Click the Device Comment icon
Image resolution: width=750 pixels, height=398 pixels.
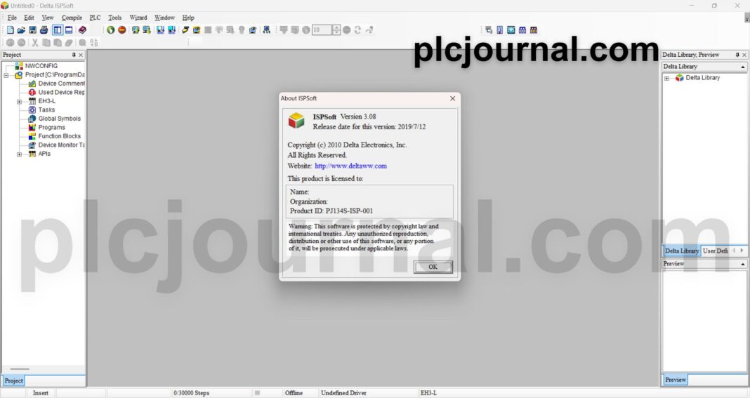click(x=32, y=84)
